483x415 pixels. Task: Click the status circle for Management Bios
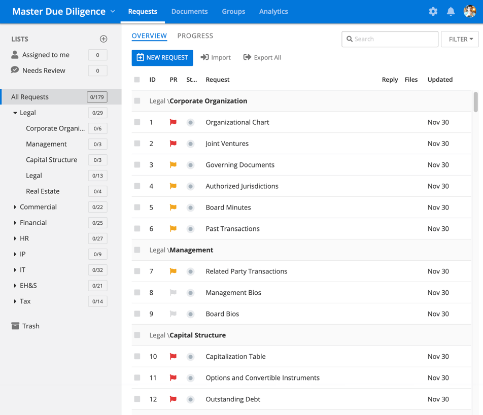[x=190, y=293]
